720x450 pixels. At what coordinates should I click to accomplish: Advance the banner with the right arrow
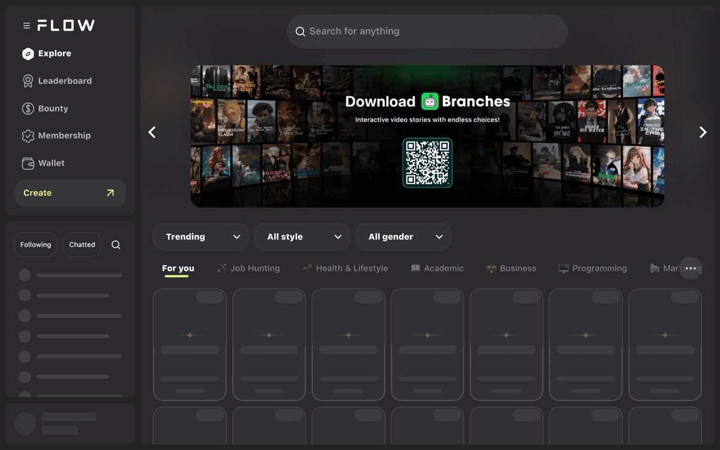703,132
